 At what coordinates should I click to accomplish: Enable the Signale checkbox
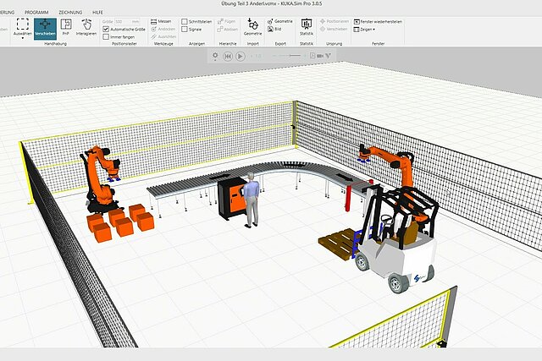(x=185, y=29)
